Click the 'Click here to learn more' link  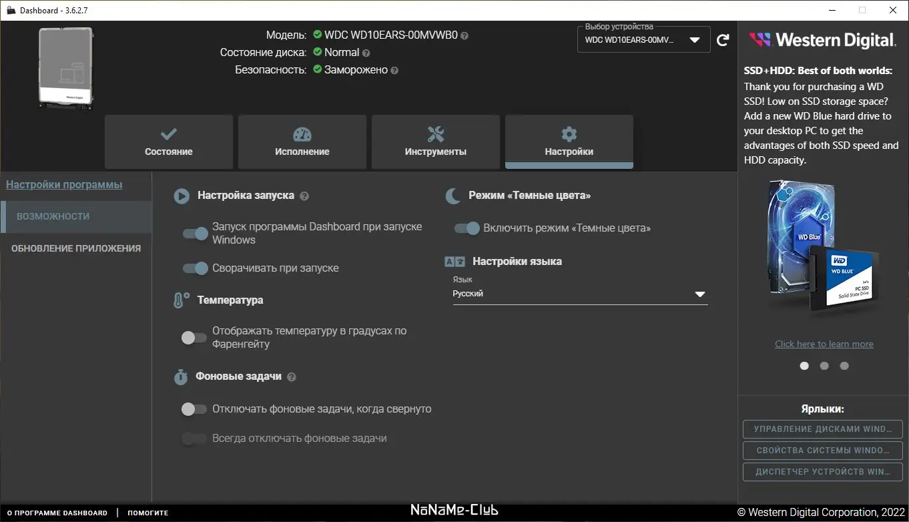[x=824, y=343]
